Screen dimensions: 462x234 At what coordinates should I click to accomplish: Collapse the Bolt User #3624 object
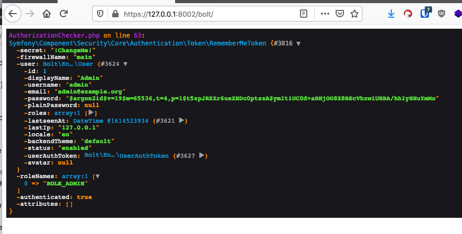coord(125,64)
